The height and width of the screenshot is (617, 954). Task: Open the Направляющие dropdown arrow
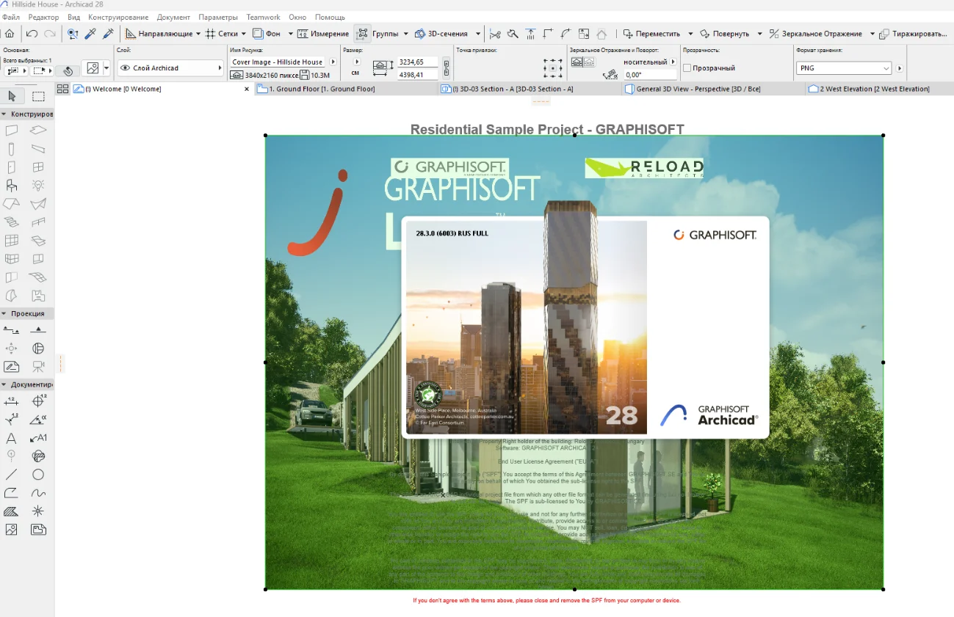[x=198, y=34]
